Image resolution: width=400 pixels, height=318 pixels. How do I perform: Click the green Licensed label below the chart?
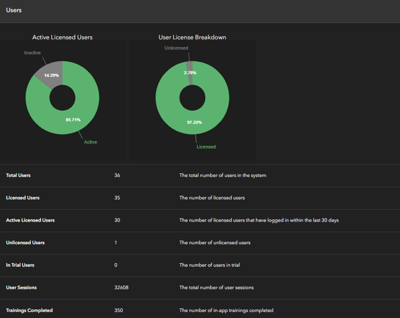click(x=206, y=146)
